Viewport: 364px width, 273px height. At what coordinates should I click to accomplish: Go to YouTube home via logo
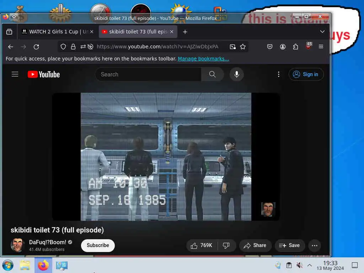(x=44, y=74)
